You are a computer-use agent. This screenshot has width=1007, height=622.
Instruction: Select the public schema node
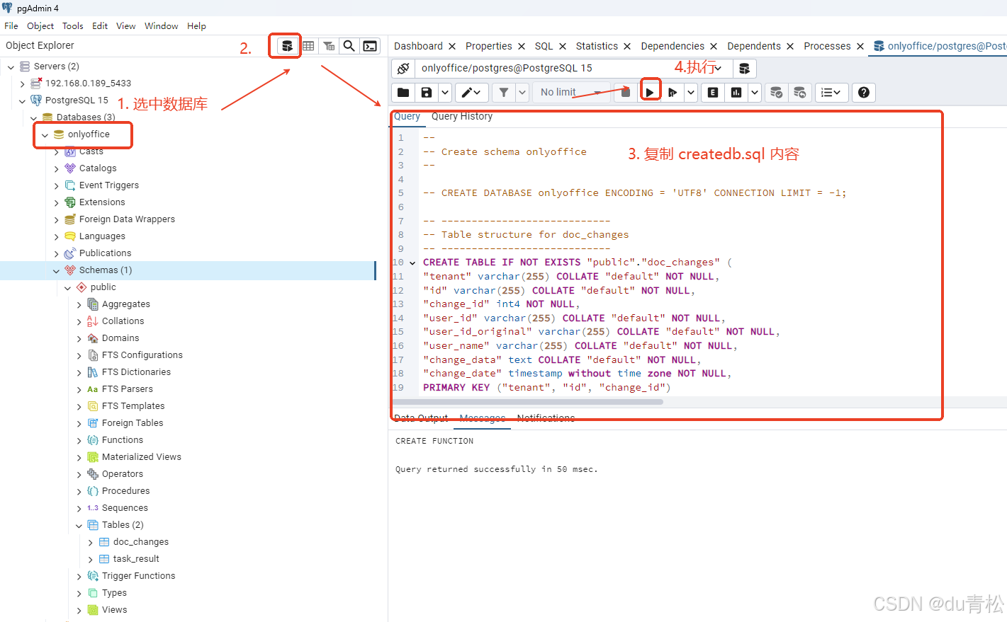coord(103,287)
